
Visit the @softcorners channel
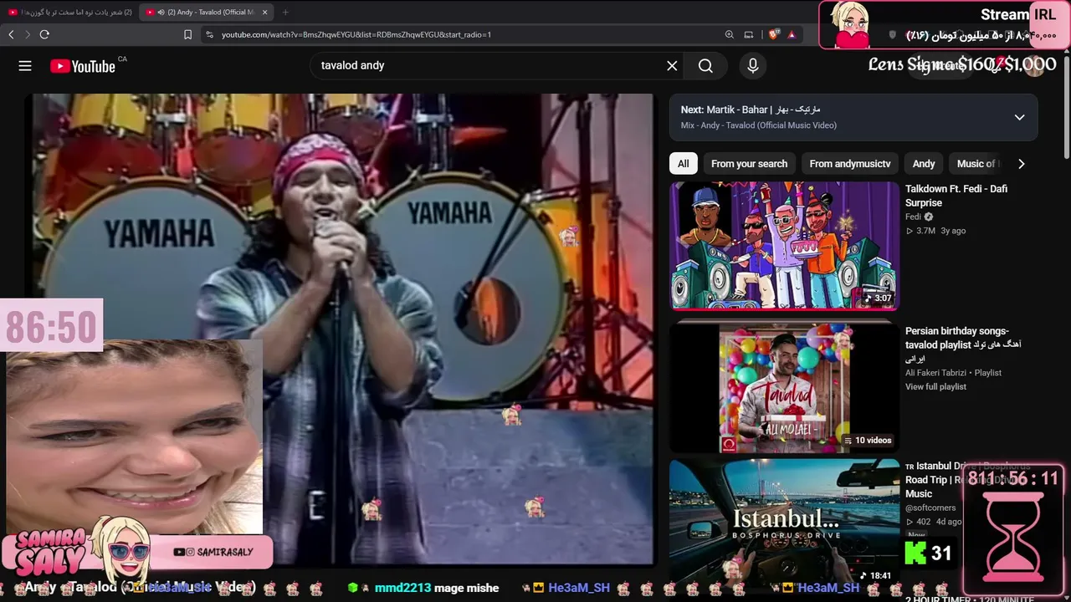(930, 508)
